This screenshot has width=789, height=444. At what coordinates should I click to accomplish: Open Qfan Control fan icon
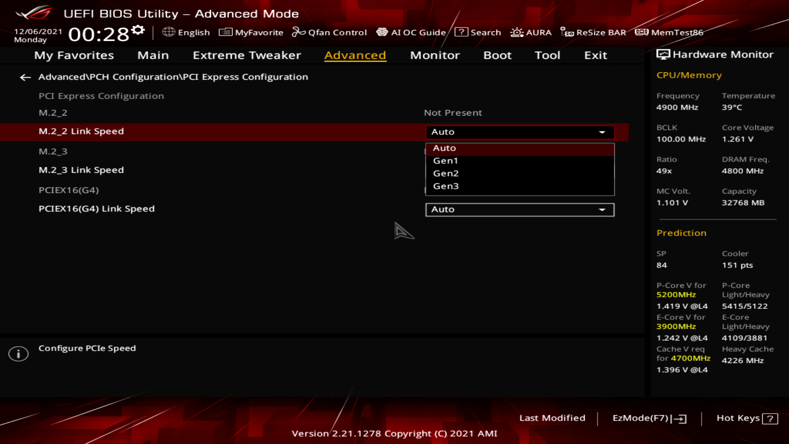click(298, 32)
